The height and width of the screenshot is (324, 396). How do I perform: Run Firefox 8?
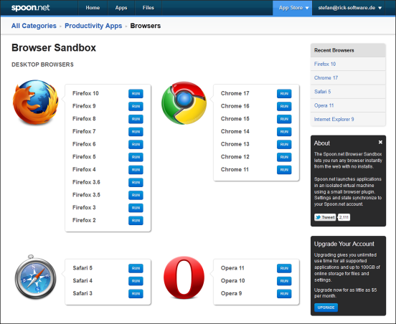pyautogui.click(x=136, y=119)
